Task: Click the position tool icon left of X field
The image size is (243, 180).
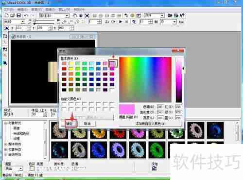Action: [7, 28]
